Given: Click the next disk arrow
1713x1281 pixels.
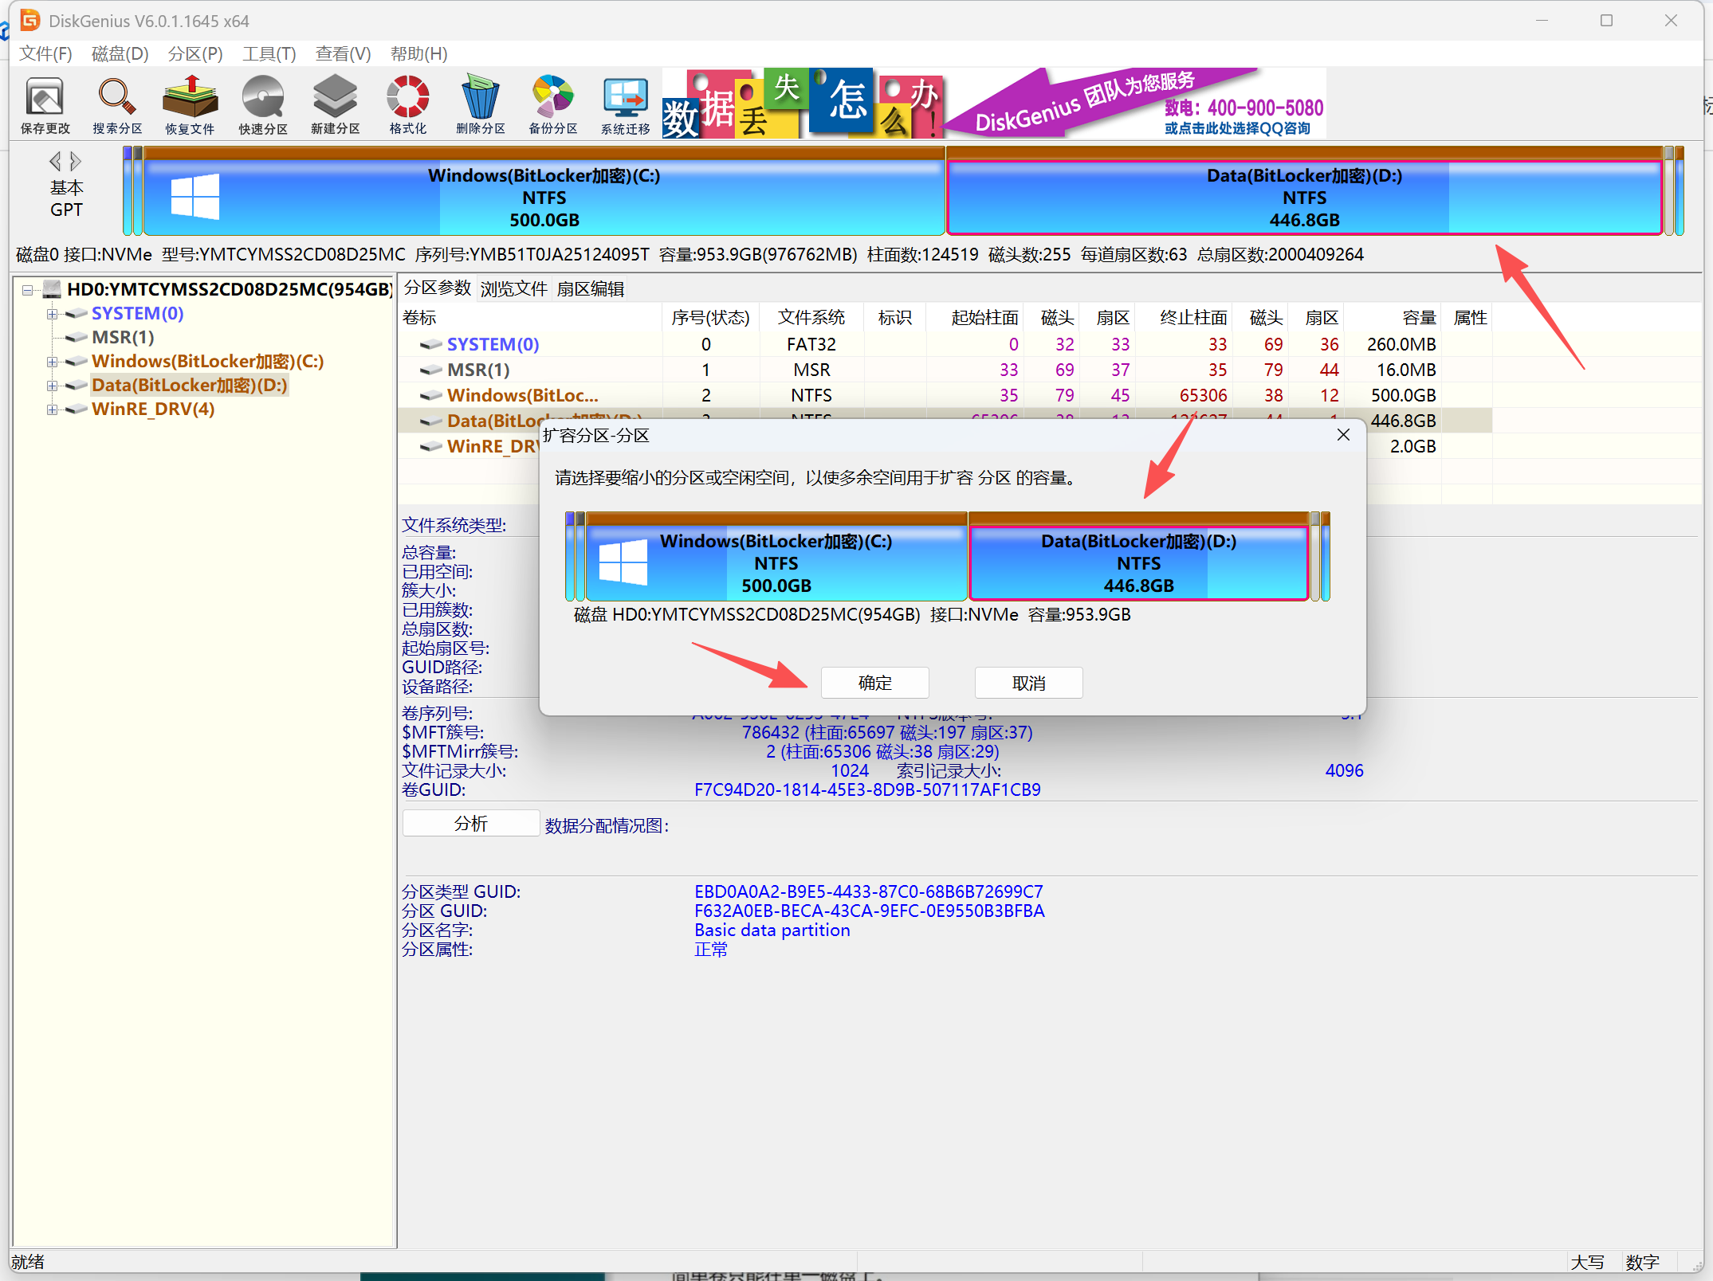Looking at the screenshot, I should 76,162.
